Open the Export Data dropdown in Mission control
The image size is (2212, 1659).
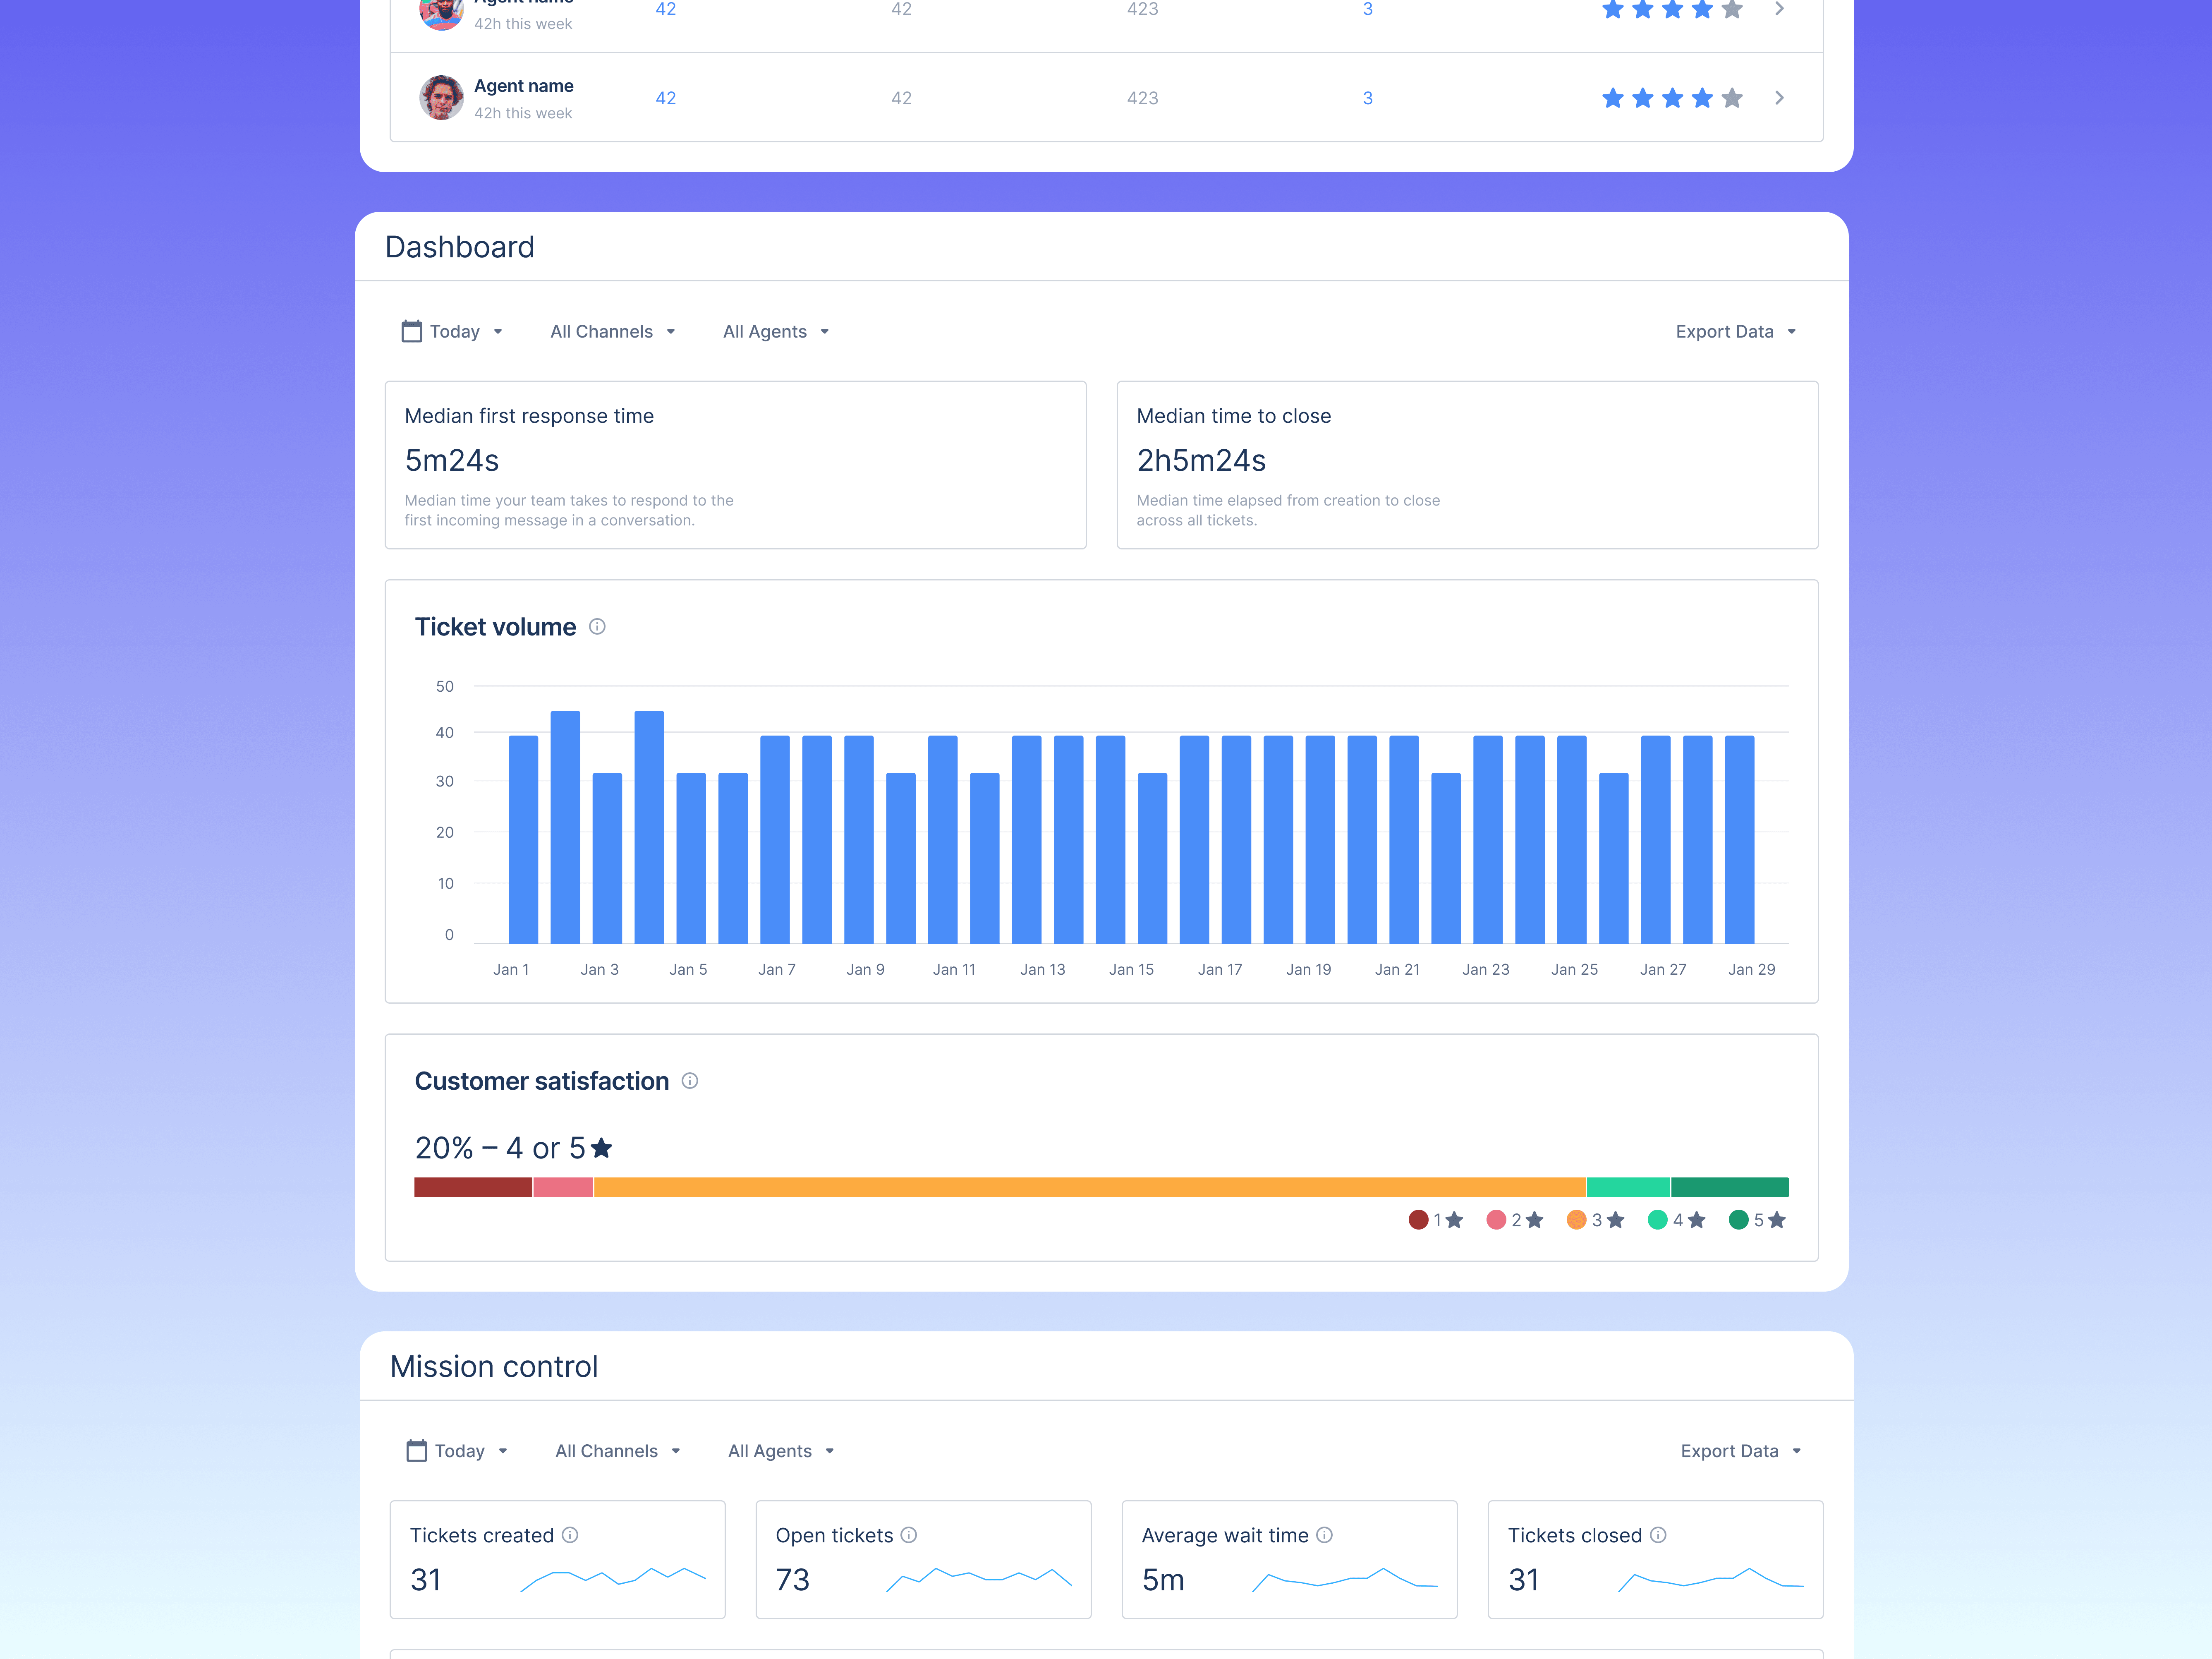tap(1741, 1451)
